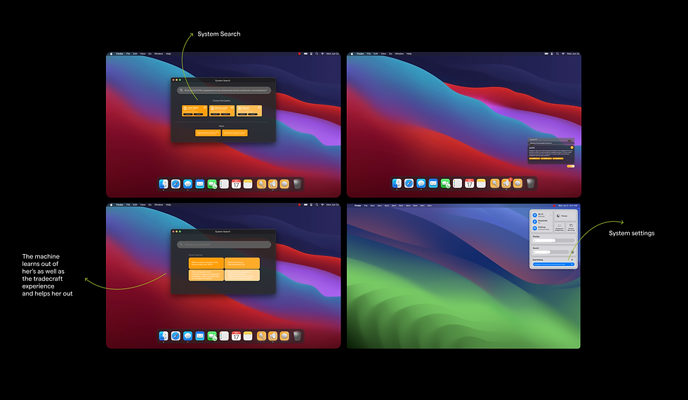Viewport: 688px width, 400px height.
Task: Open FaceTime in the top-left desktop's dock
Action: tap(212, 184)
